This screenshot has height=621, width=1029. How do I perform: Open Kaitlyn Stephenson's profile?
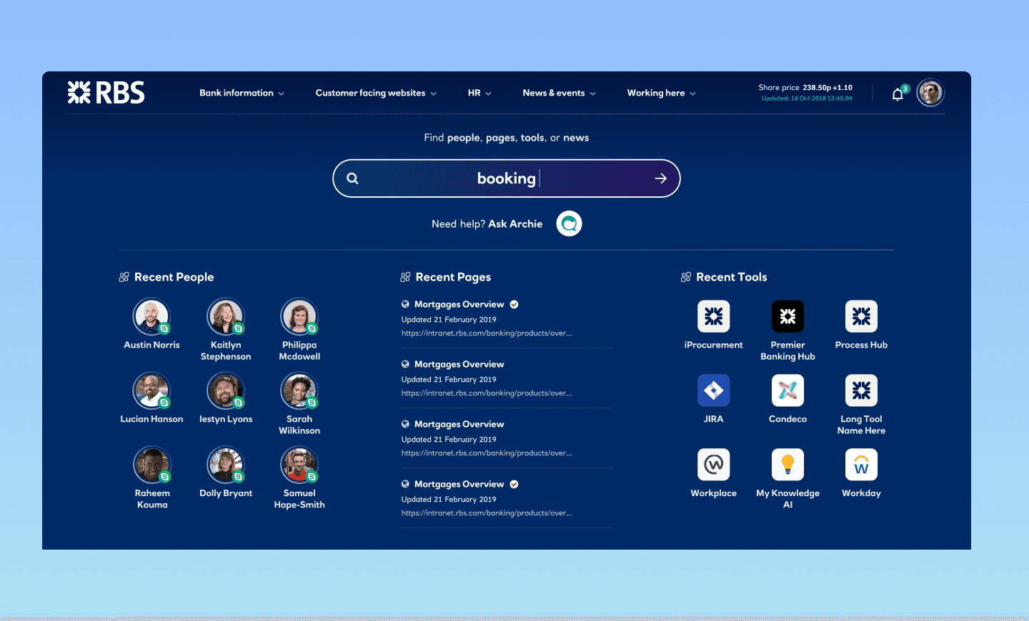coord(226,316)
